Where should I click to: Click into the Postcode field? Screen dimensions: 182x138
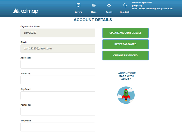point(58,111)
